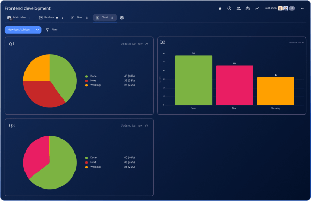311x201 pixels.
Task: Toggle Working legend dot in Q3
Action: (x=86, y=167)
